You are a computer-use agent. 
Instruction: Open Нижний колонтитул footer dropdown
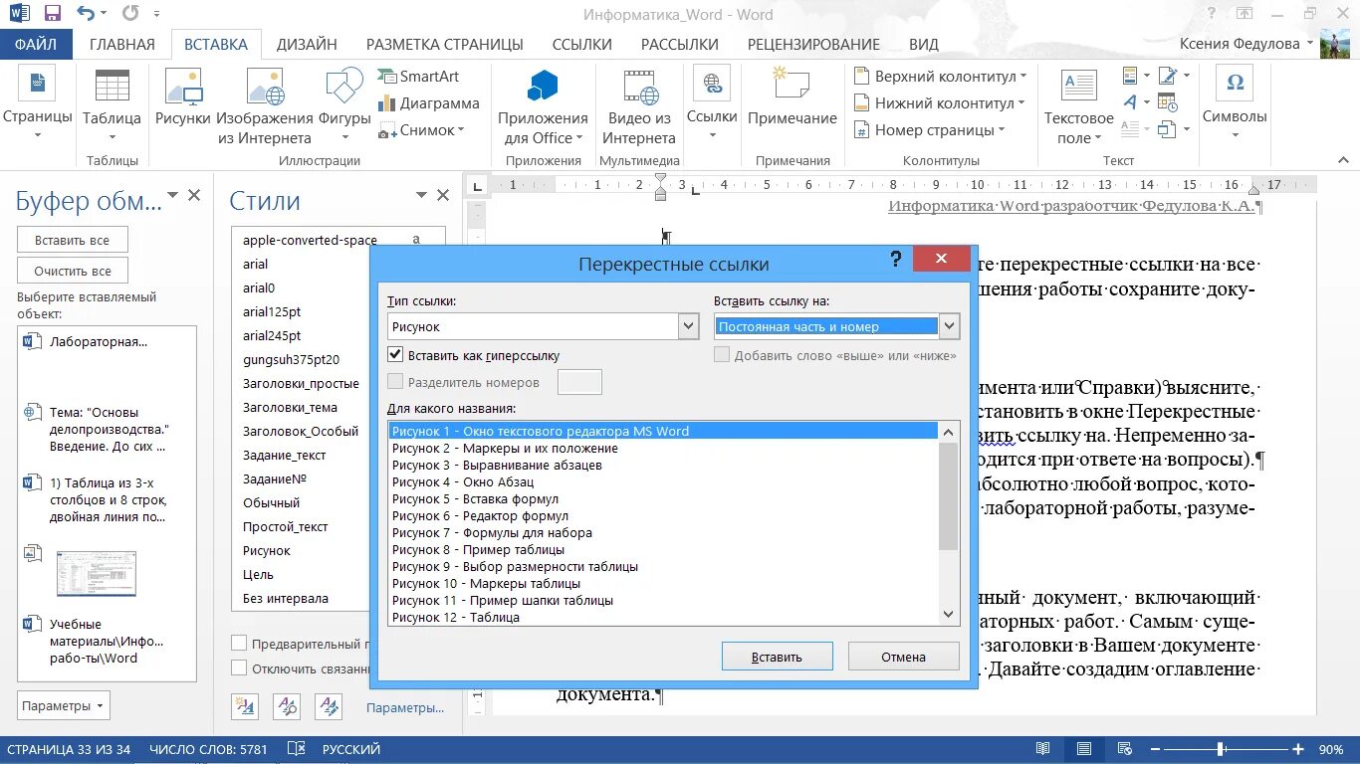pos(939,103)
